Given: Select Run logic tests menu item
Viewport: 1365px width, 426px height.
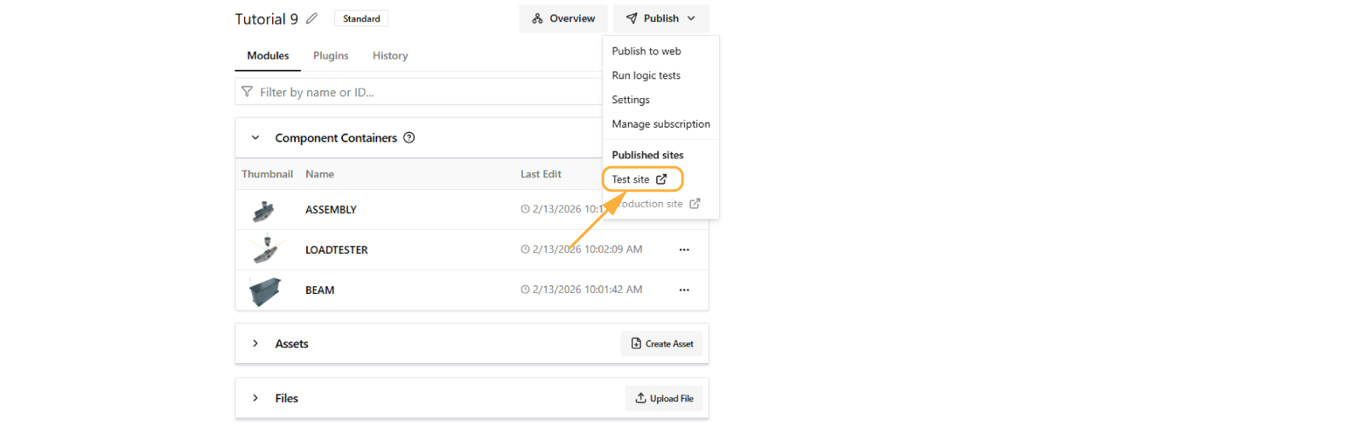Looking at the screenshot, I should click(646, 76).
